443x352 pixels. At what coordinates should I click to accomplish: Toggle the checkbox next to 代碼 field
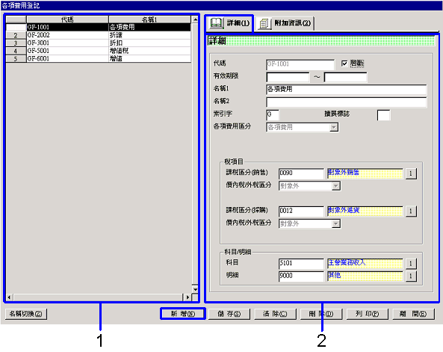click(x=344, y=64)
